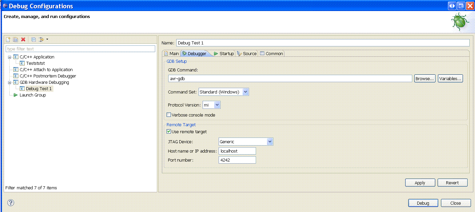Click the window restore button in title bar
Viewport: 475px width, 212px height.
461,6
